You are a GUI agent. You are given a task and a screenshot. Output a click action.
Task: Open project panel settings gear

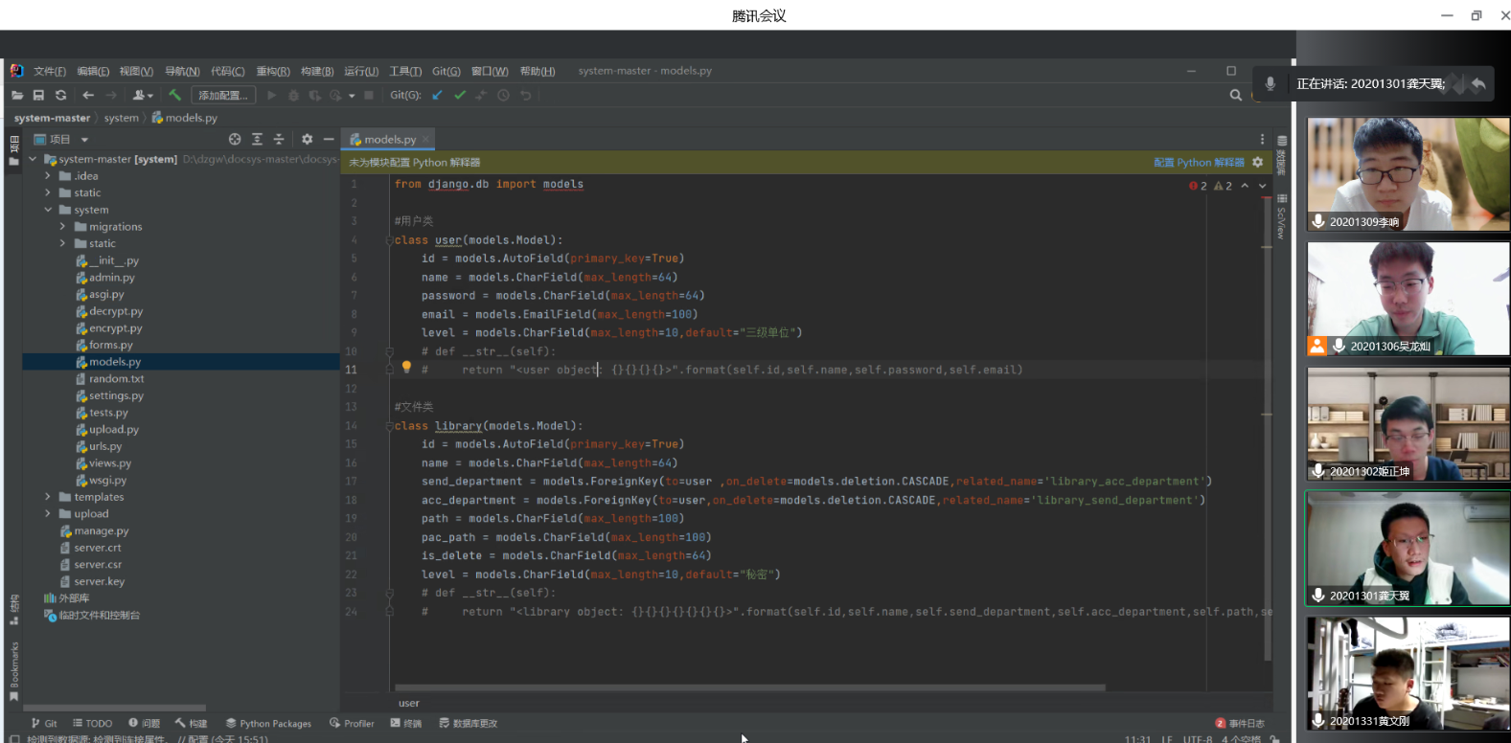(x=307, y=140)
